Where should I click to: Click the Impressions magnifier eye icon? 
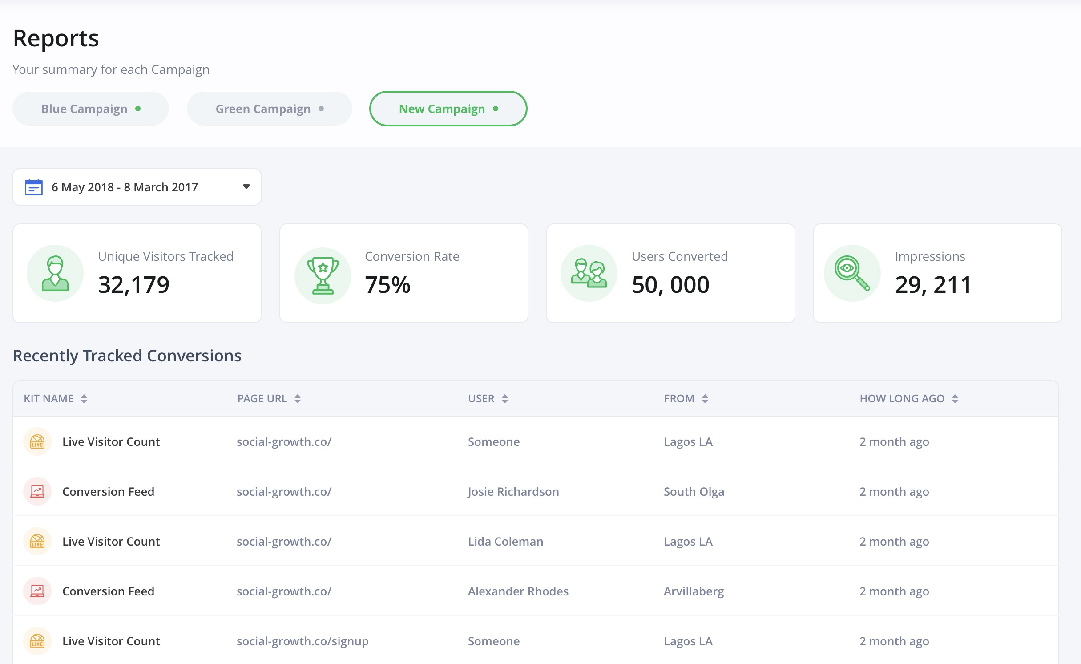852,273
